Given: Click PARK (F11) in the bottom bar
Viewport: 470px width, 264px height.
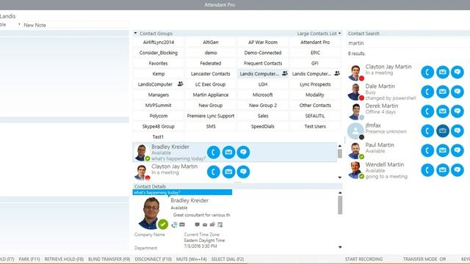Looking at the screenshot, I should [29, 259].
